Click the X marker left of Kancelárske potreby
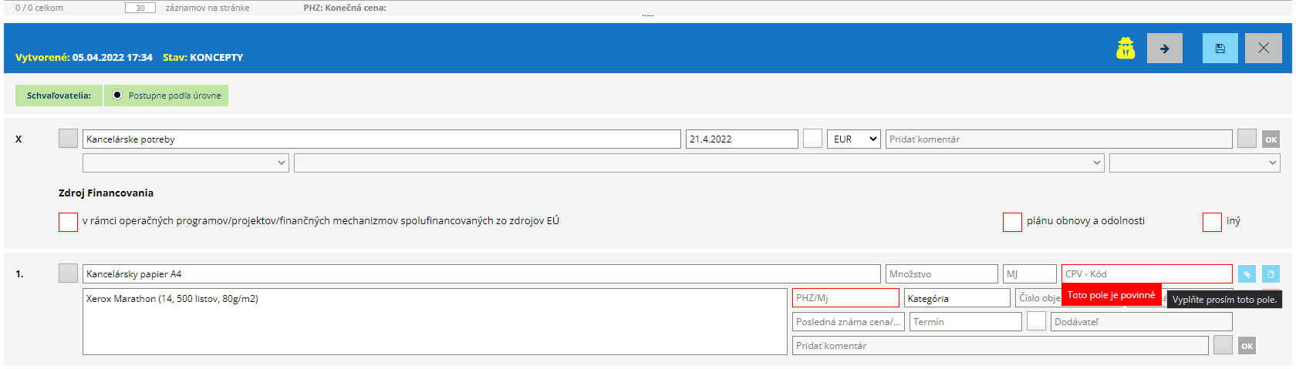Screen dimensions: 1296x369 tap(19, 139)
